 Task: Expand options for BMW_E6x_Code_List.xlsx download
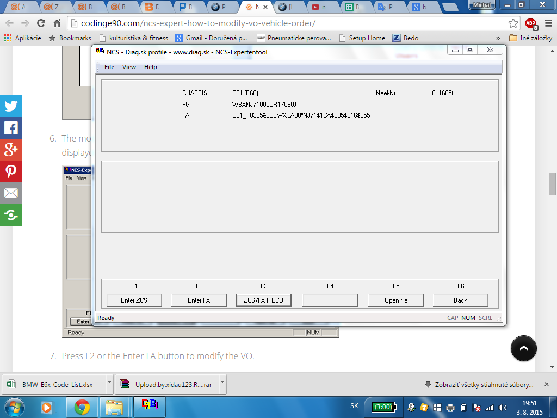click(x=109, y=384)
